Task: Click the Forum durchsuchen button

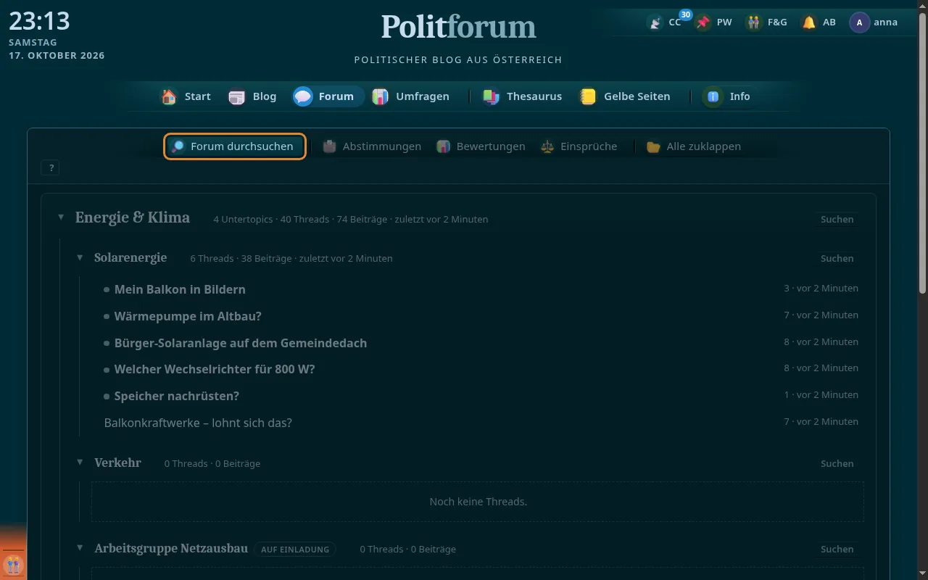Action: click(x=235, y=146)
